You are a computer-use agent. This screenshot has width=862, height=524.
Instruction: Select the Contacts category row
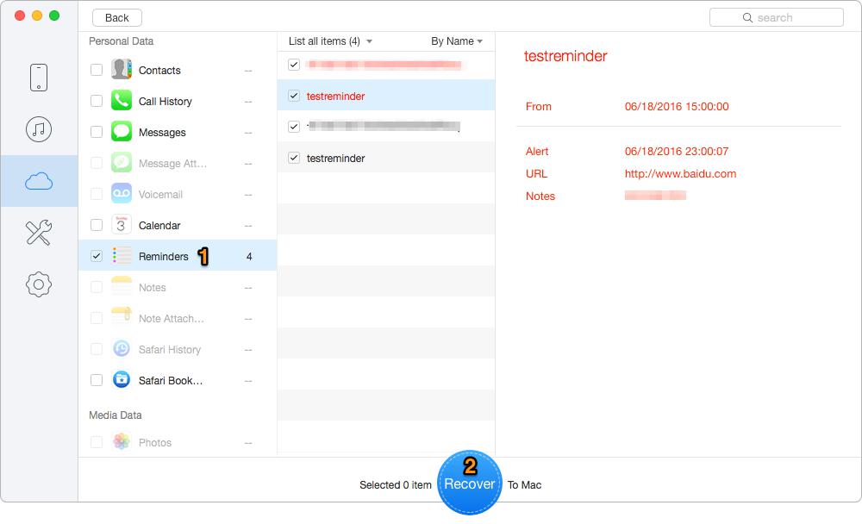point(177,70)
